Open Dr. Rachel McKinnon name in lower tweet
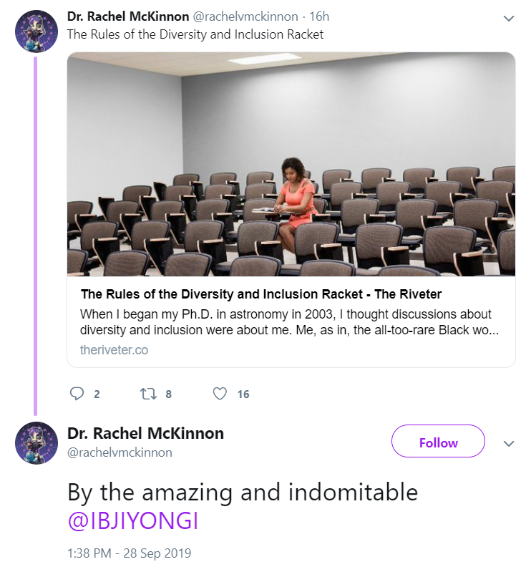This screenshot has height=572, width=531. click(x=145, y=433)
